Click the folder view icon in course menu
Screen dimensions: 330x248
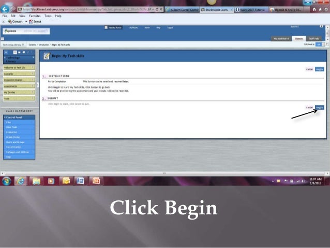pos(19,52)
